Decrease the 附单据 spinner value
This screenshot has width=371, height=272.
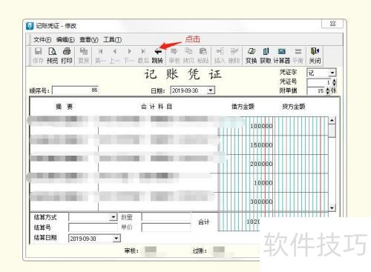(x=327, y=93)
